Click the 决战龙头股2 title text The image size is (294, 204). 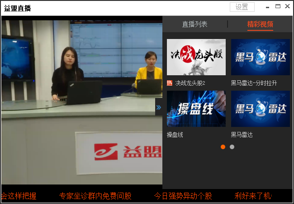click(190, 83)
